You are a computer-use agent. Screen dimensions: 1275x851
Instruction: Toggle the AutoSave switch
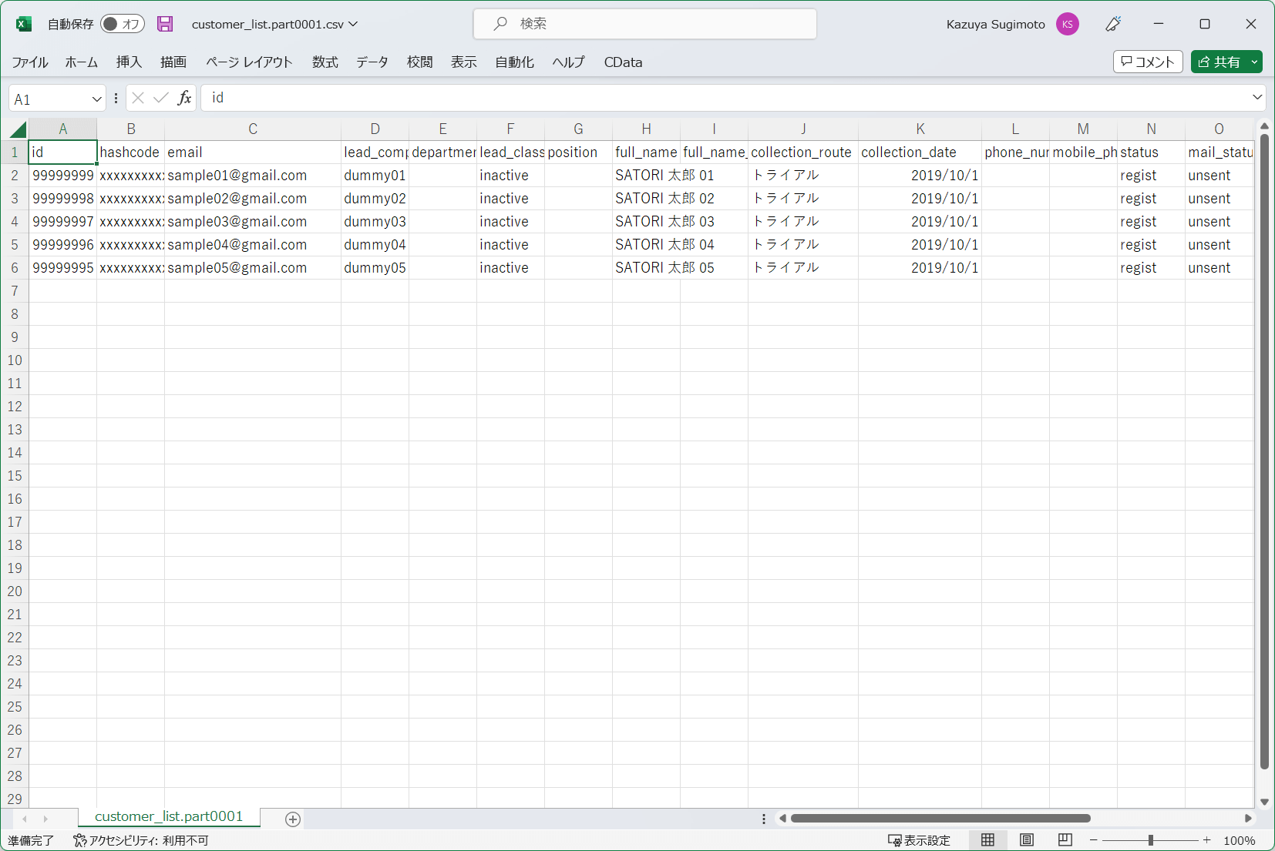(x=123, y=24)
